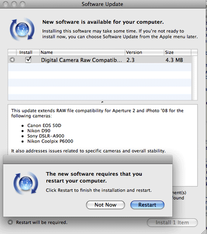Sort updates by Version column header
This screenshot has width=207, height=234.
[x=144, y=52]
